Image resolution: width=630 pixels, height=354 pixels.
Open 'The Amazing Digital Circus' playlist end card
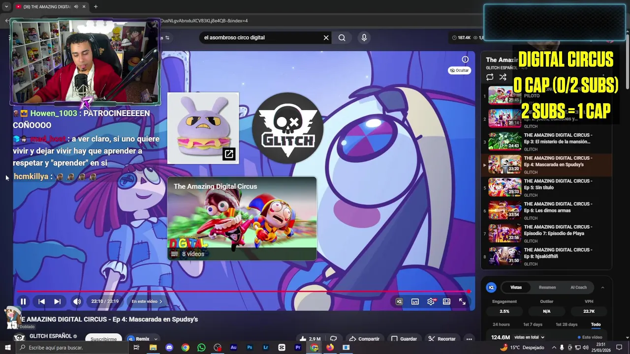point(242,218)
